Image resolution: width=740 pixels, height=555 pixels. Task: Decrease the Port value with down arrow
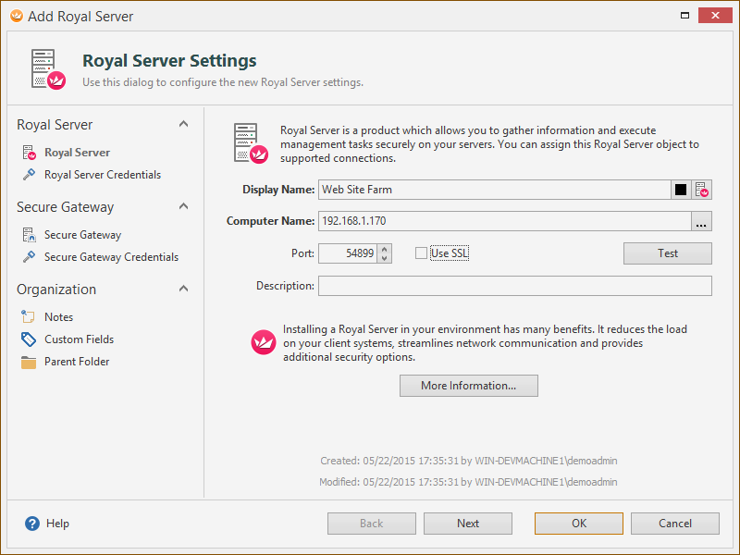point(385,258)
